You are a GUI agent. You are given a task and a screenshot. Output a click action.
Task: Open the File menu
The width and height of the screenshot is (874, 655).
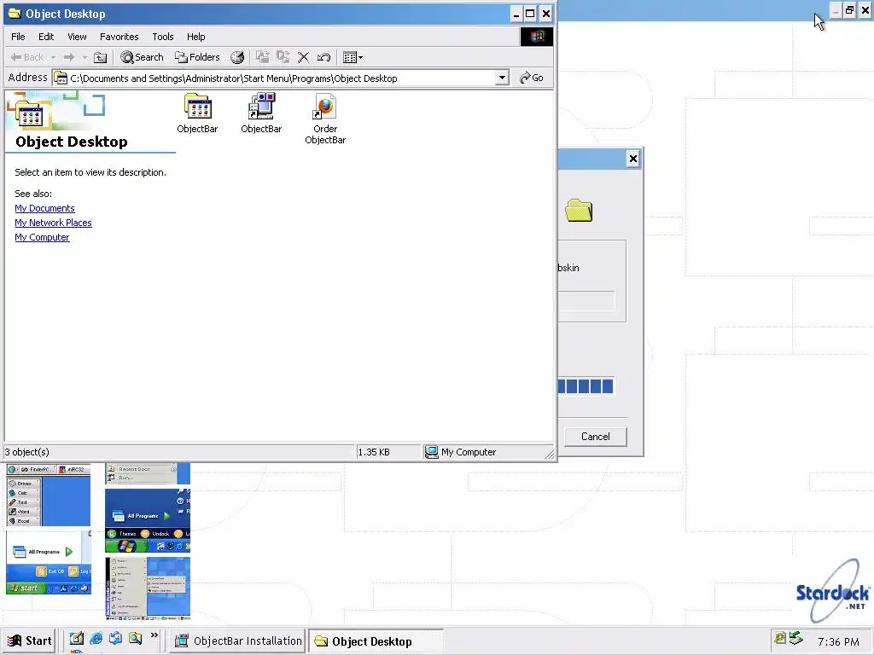[18, 37]
